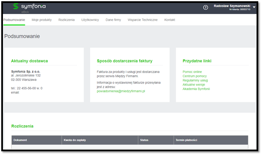262x155 pixels.
Task: Click the powiadomienia@miedzyfirmami.pl email link
Action: 121,91
